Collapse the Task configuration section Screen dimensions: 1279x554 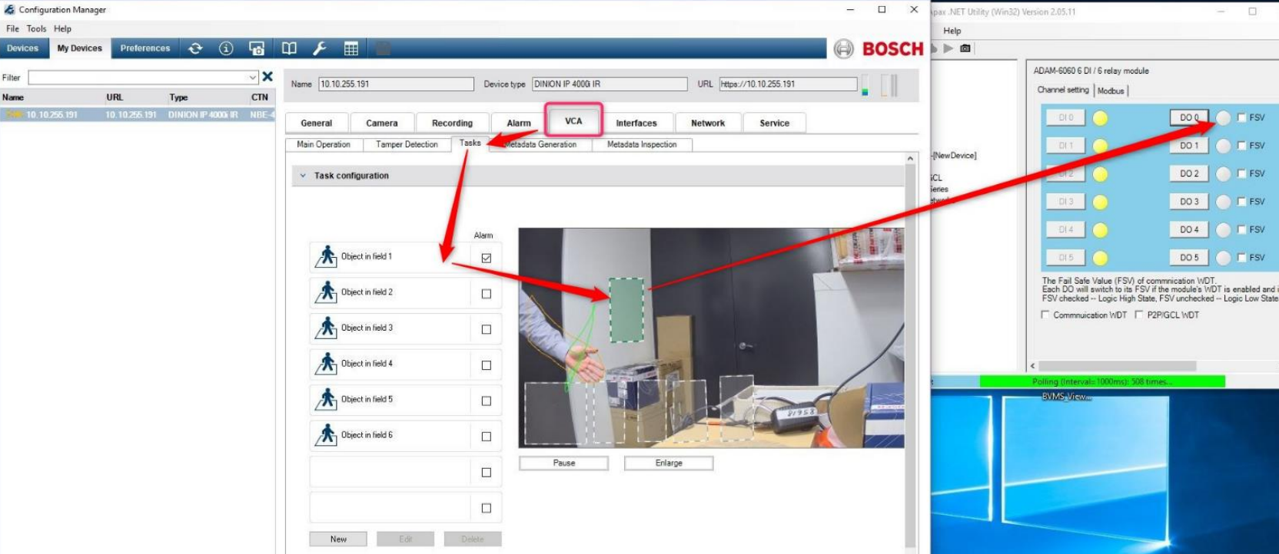pos(303,176)
